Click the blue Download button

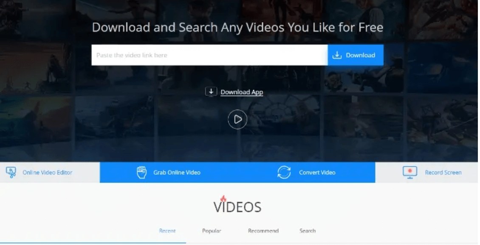356,55
